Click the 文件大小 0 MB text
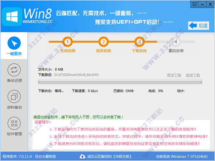The width and height of the screenshot is (215, 161). 51,69
